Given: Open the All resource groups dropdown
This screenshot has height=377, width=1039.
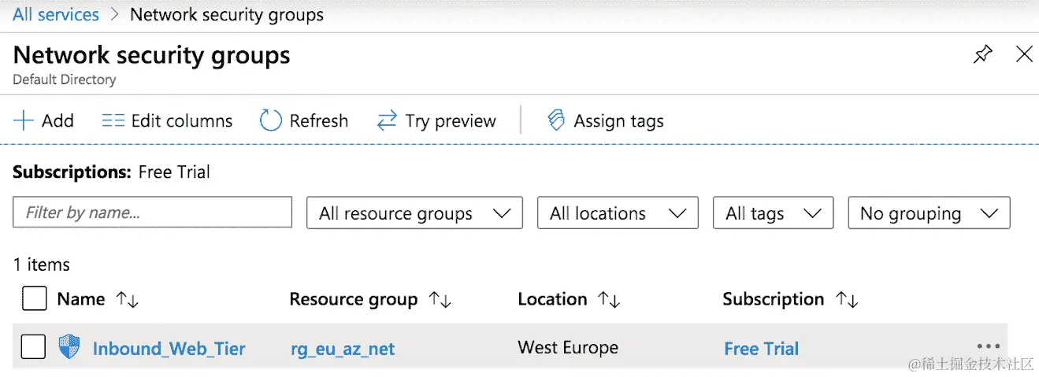Looking at the screenshot, I should (414, 213).
